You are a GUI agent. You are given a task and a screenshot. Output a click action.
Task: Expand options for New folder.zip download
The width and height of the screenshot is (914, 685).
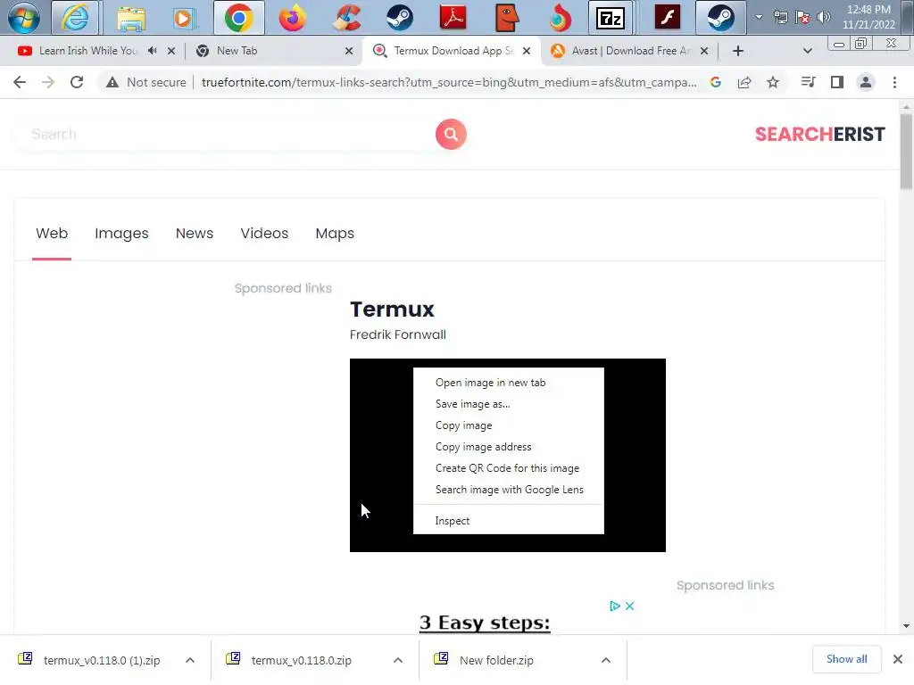[606, 661]
